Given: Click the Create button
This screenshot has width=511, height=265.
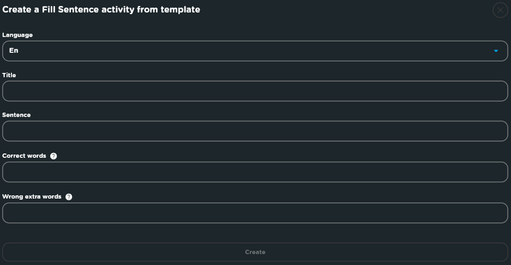Looking at the screenshot, I should [255, 252].
